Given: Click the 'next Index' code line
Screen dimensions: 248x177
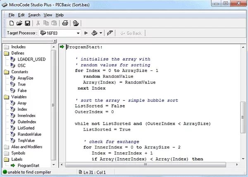Looking at the screenshot, I should tap(91, 88).
